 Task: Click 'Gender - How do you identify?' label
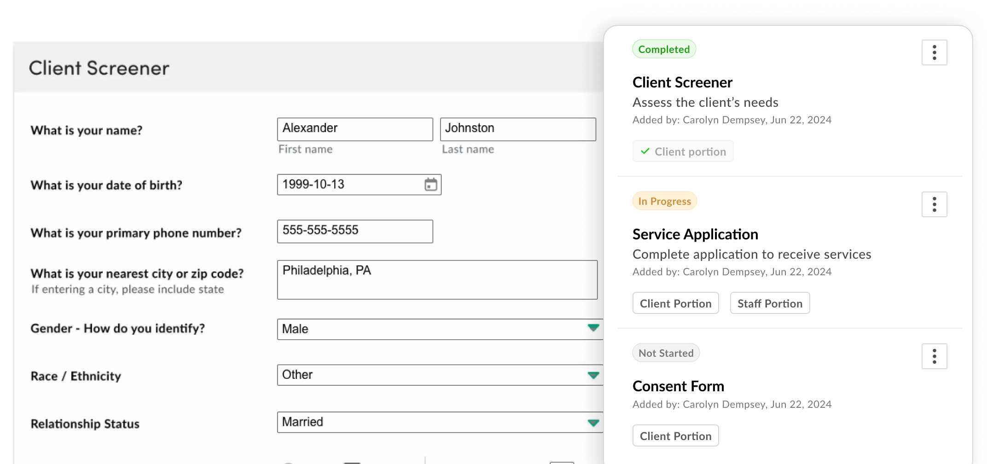118,328
